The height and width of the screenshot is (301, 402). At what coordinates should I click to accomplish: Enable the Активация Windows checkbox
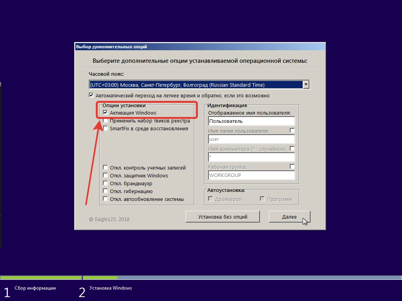pyautogui.click(x=105, y=113)
